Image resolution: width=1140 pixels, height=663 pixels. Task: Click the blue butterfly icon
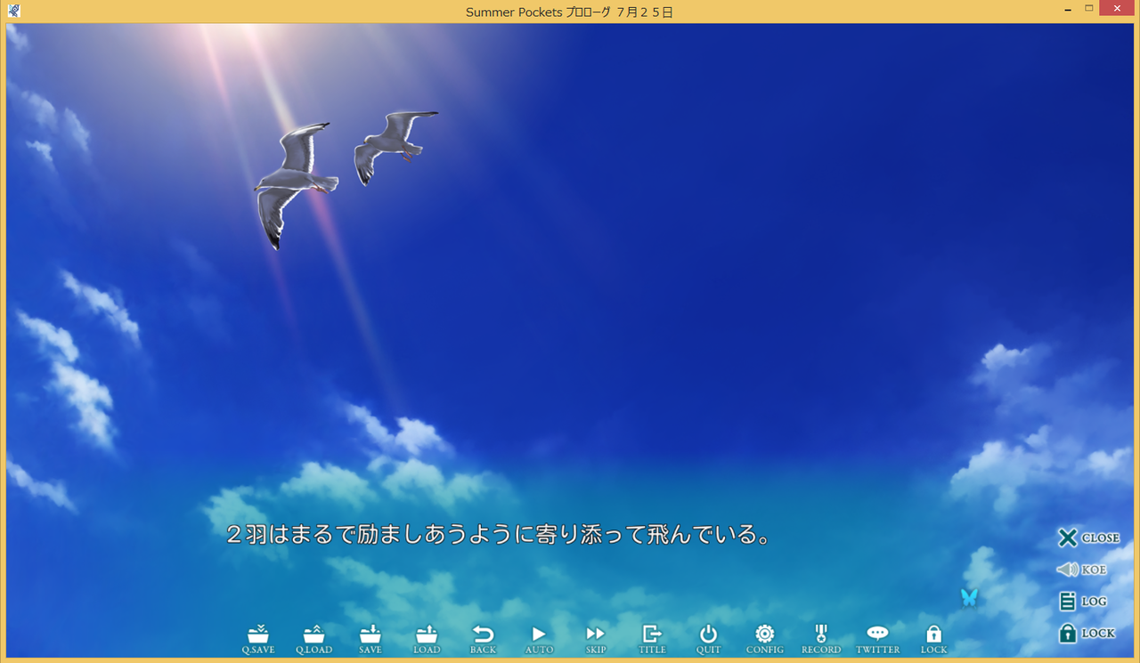click(x=970, y=598)
